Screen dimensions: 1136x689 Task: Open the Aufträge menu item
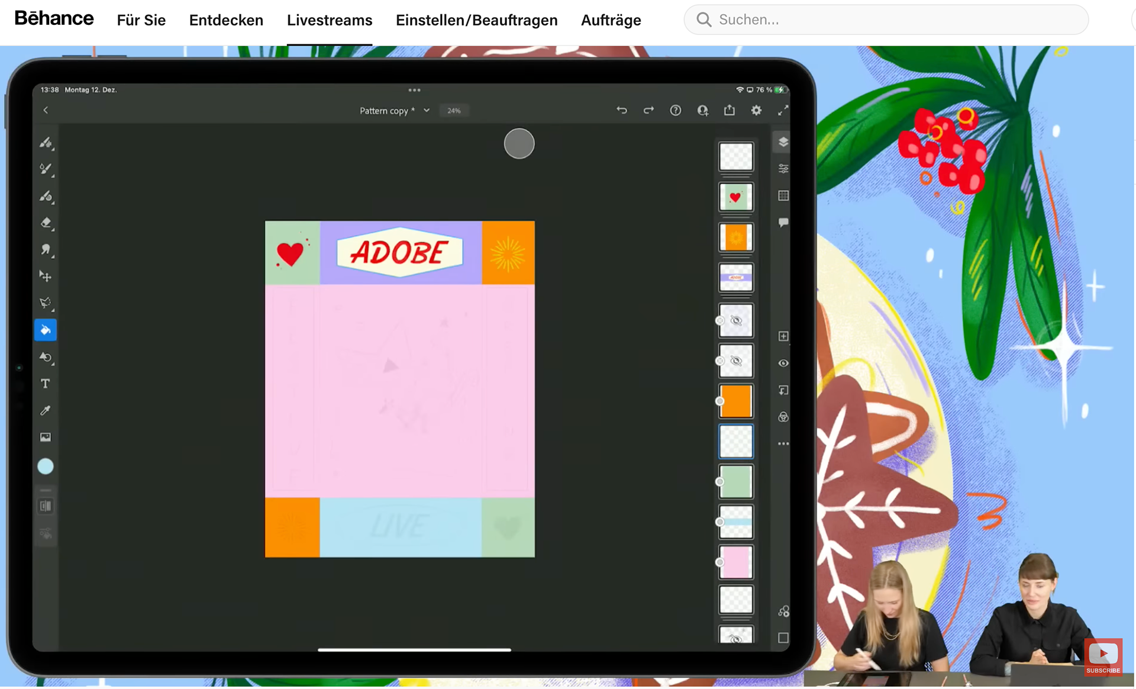coord(611,20)
